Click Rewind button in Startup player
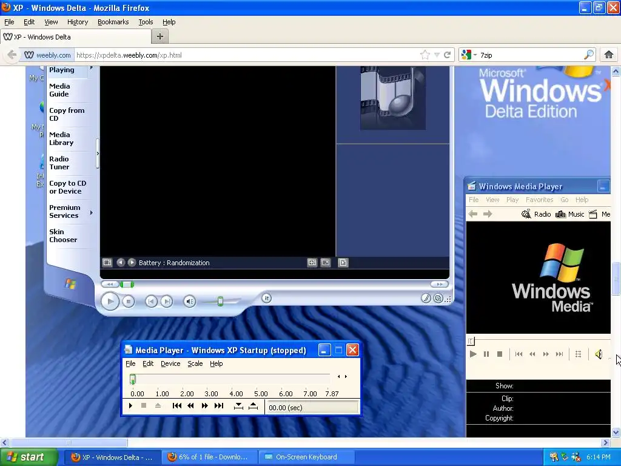Image resolution: width=621 pixels, height=466 pixels. point(191,406)
